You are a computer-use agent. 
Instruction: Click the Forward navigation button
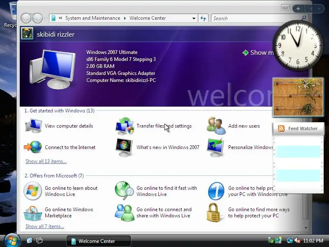[37, 18]
